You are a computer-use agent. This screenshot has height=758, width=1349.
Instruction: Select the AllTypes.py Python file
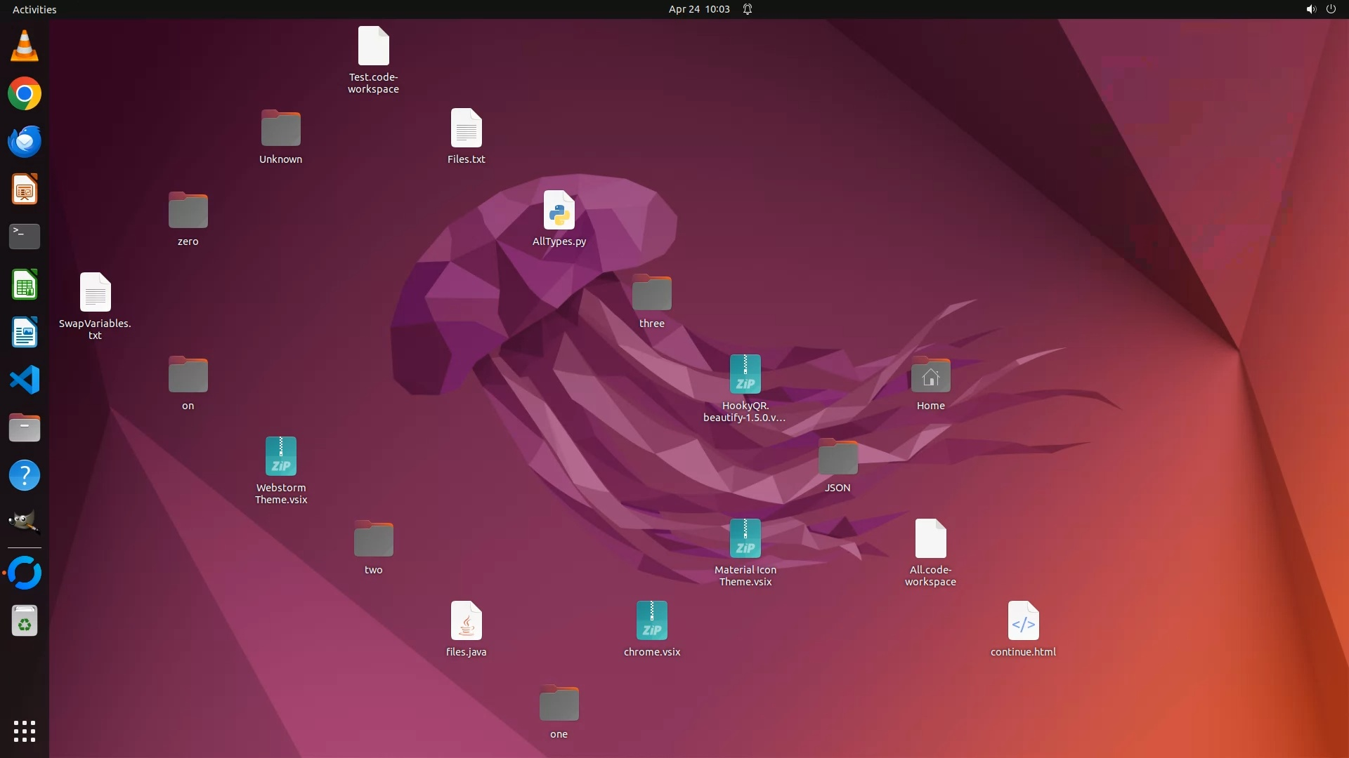(x=559, y=211)
